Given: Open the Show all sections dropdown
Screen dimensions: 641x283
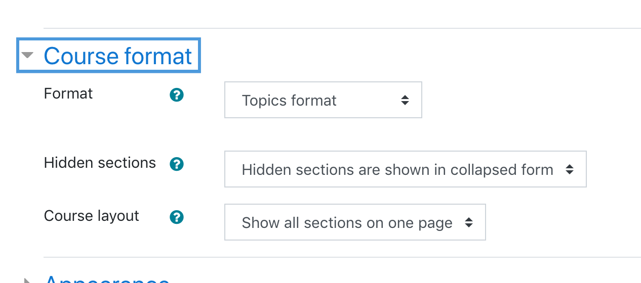Looking at the screenshot, I should pyautogui.click(x=355, y=222).
